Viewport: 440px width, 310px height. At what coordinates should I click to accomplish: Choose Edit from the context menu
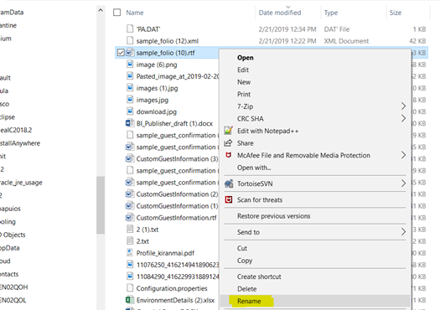click(243, 70)
